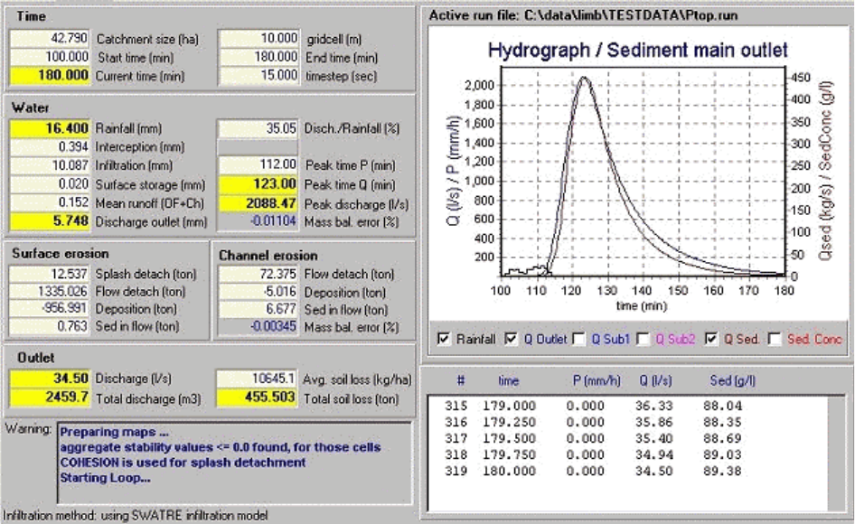855x524 pixels.
Task: Click the time column header
Action: point(508,380)
